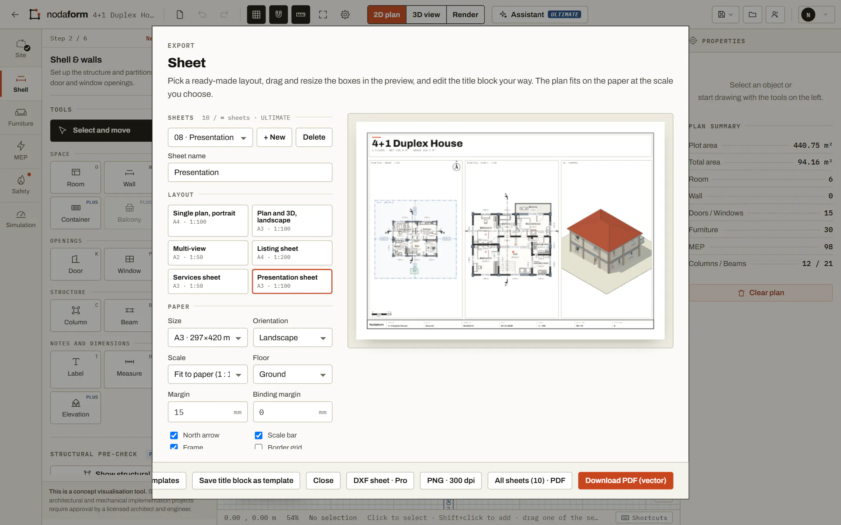The image size is (841, 525).
Task: Switch to Render tab
Action: click(465, 14)
